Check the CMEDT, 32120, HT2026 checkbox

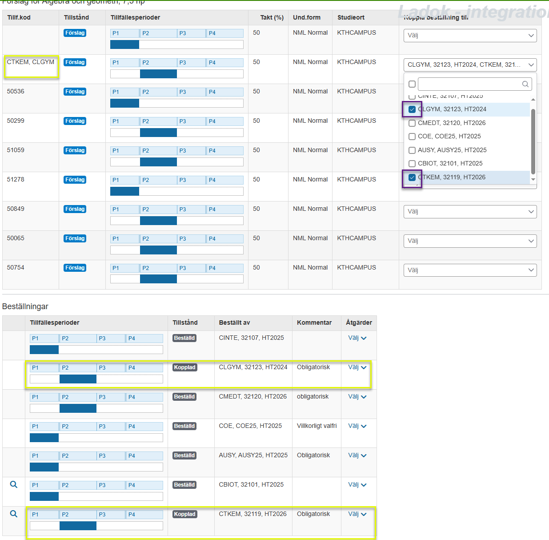412,123
